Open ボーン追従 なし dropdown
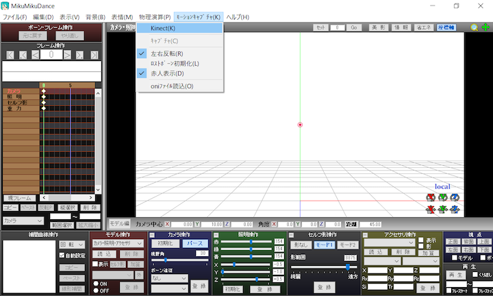This screenshot has width=493, height=296. pos(170,278)
